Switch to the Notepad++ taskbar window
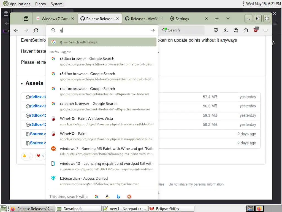 (x=125, y=209)
